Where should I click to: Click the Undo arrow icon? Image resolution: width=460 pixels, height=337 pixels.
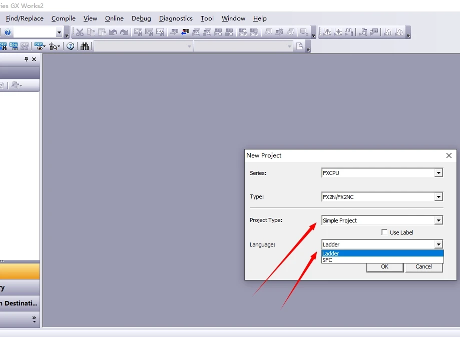coord(113,32)
